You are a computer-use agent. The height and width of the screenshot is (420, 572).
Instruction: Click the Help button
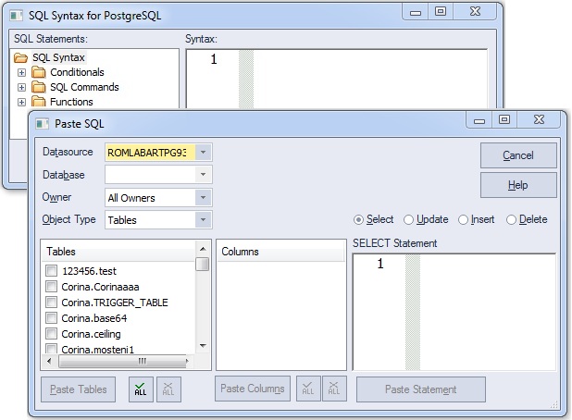pyautogui.click(x=518, y=185)
